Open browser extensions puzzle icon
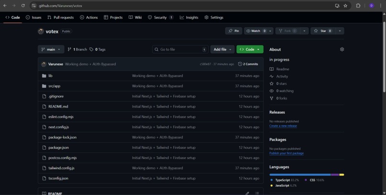The width and height of the screenshot is (386, 195). tap(358, 6)
